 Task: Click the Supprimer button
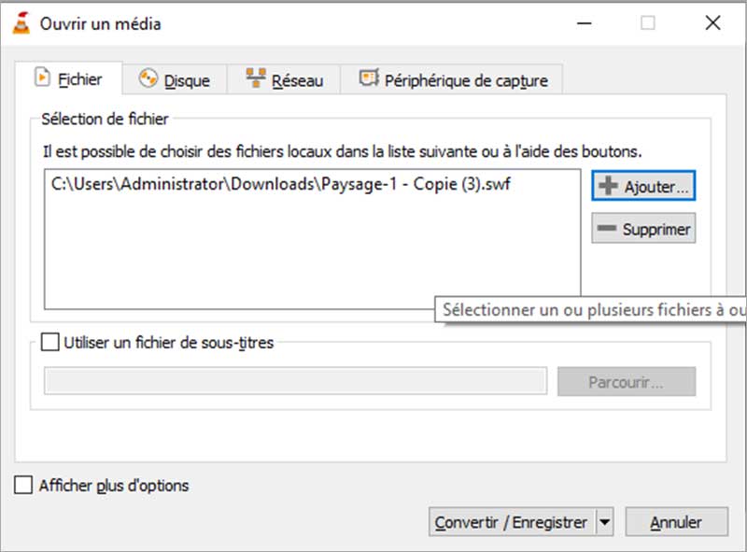[642, 228]
